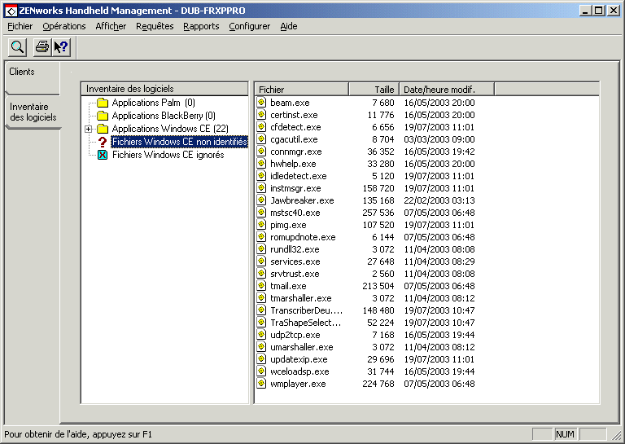The image size is (625, 444).
Task: Select the Inventaire des logiciels side tab
Action: tap(33, 112)
